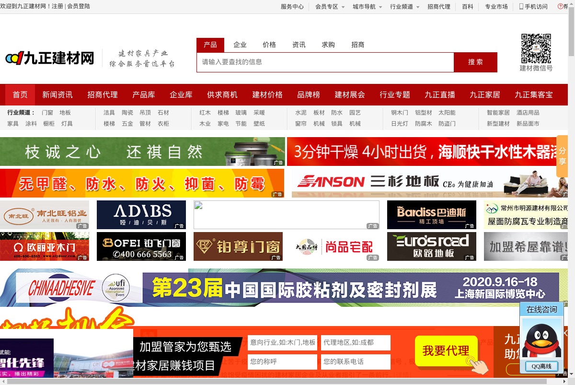Open the 尚品宅配 ad banner
The height and width of the screenshot is (385, 575).
(335, 246)
